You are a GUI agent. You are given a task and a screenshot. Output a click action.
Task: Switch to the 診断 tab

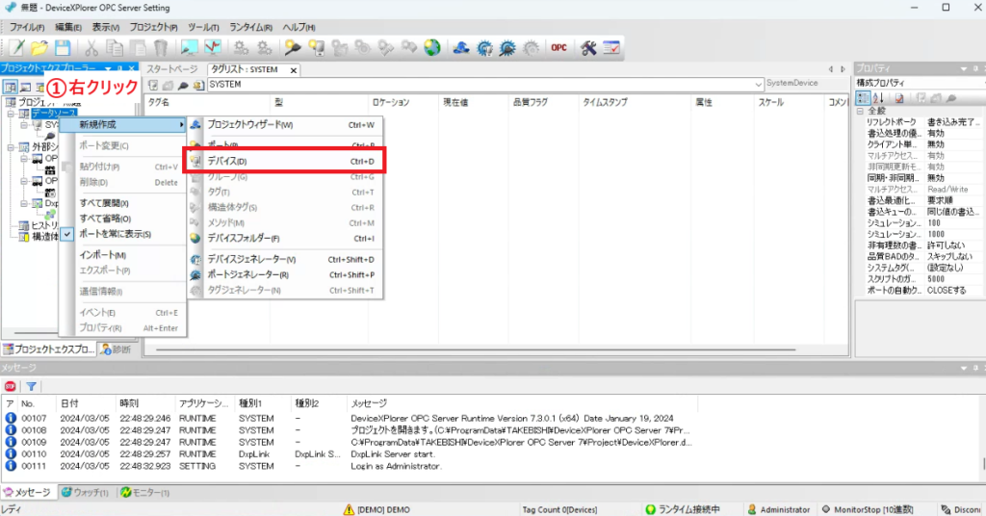click(117, 349)
